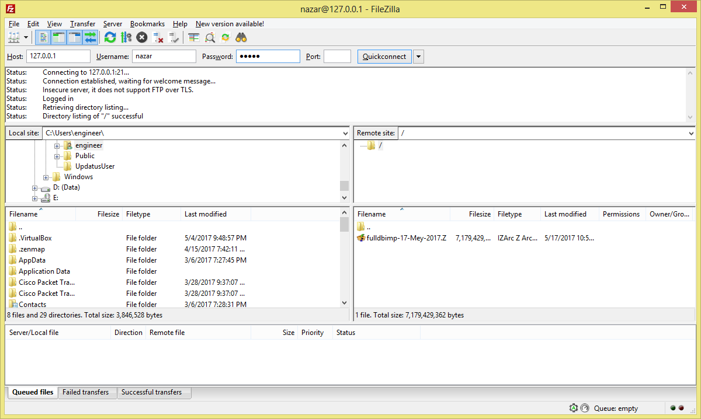Viewport: 701px width, 419px height.
Task: Sort remote list by Permissions column
Action: [x=622, y=214]
